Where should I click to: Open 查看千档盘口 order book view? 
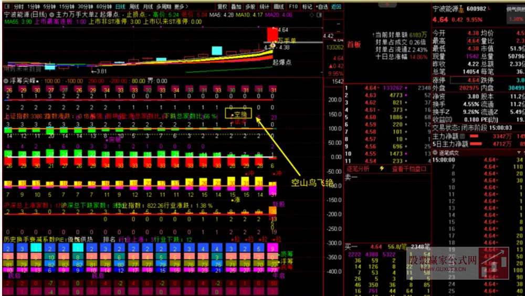409,169
